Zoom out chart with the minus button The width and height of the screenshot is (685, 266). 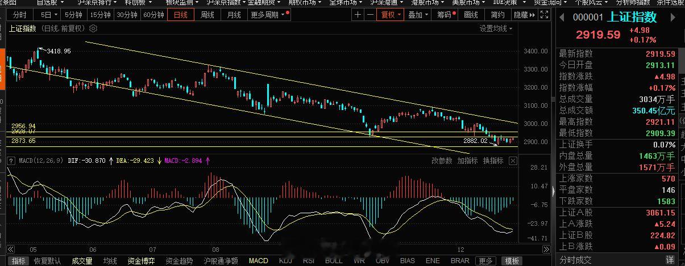point(370,15)
